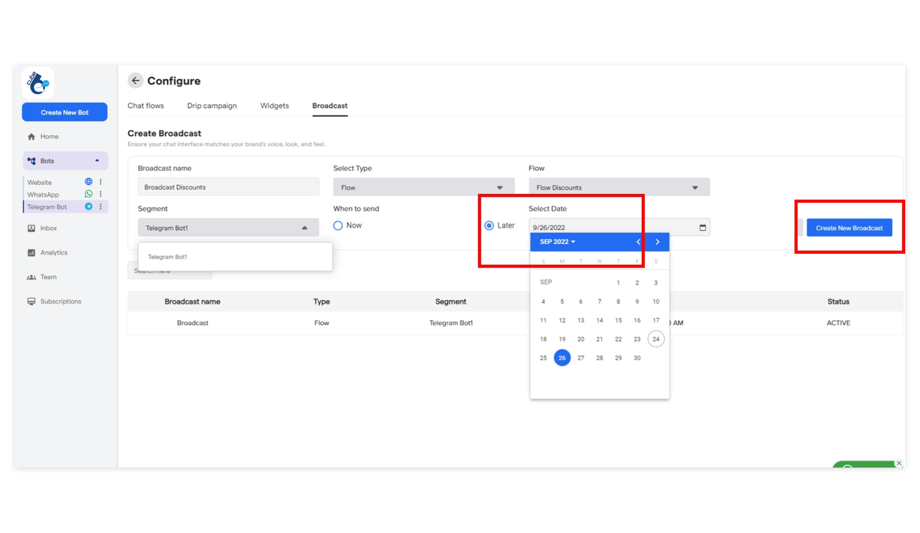Select the Telegram Bot entry
920x533 pixels.
[47, 207]
